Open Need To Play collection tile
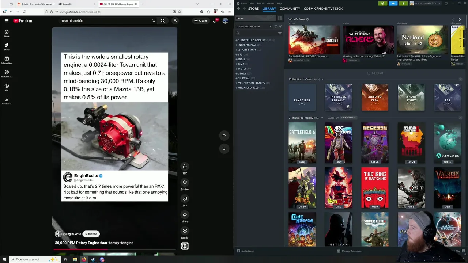The height and width of the screenshot is (263, 468). [375, 97]
